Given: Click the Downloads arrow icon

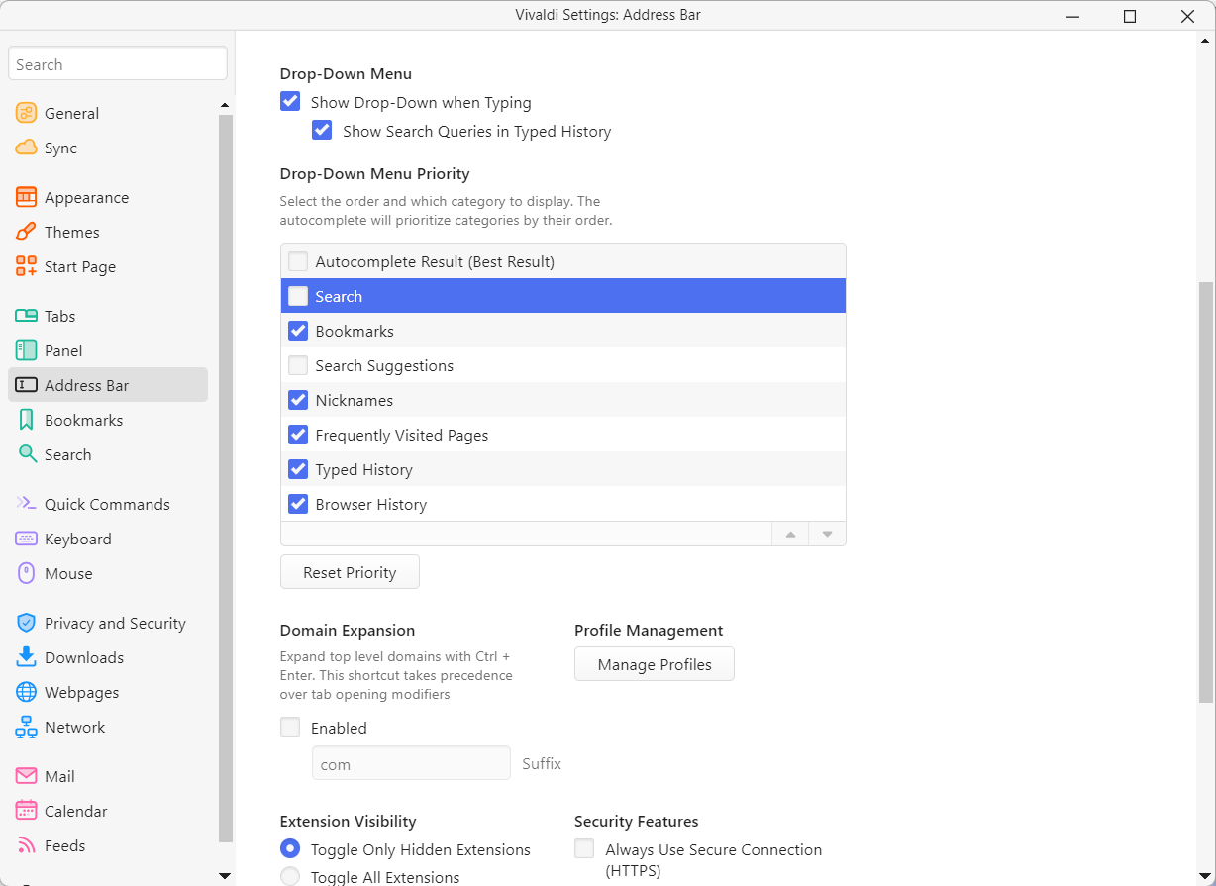Looking at the screenshot, I should (27, 657).
